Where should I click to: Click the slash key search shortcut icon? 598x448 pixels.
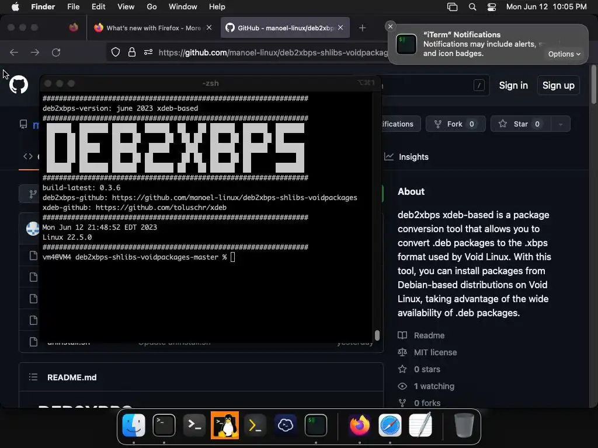click(479, 85)
